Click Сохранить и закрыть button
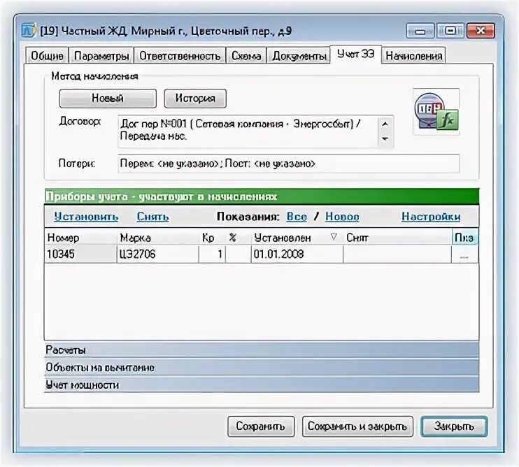The image size is (519, 467). tap(357, 426)
